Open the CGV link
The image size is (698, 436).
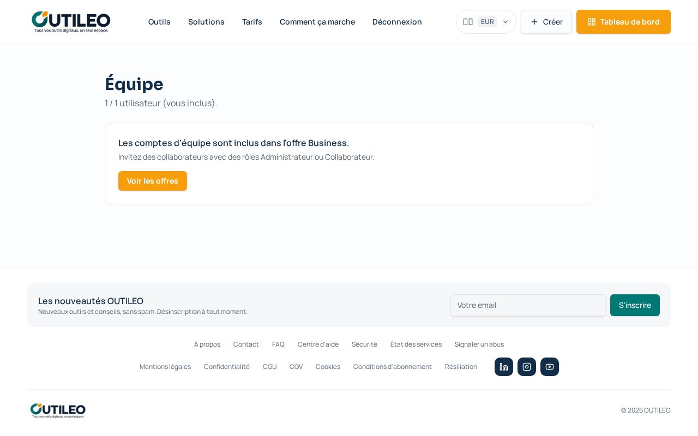pyautogui.click(x=296, y=367)
